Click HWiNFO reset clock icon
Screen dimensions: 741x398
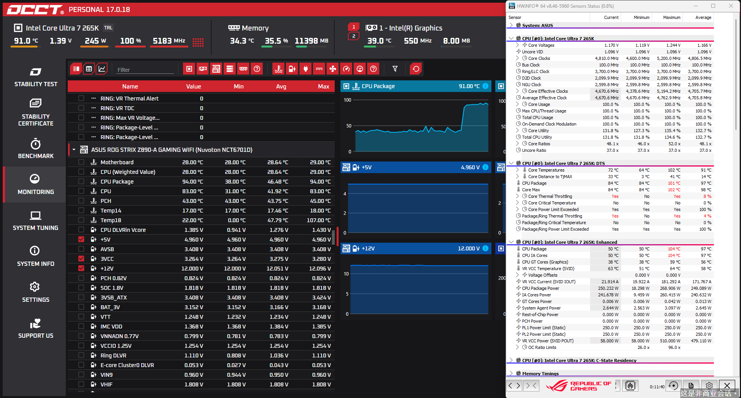pos(673,386)
